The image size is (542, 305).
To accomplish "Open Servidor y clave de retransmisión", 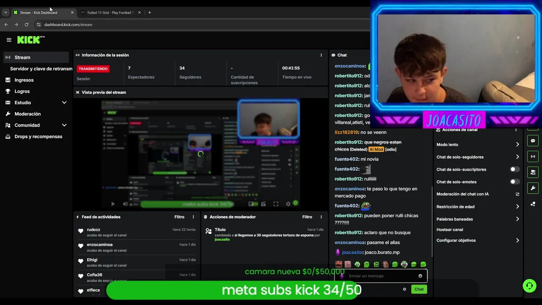I will (x=41, y=69).
